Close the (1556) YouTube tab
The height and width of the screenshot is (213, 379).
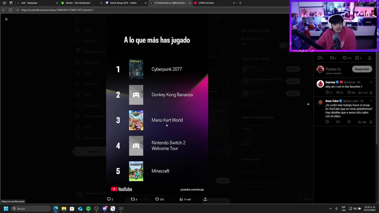click(234, 3)
